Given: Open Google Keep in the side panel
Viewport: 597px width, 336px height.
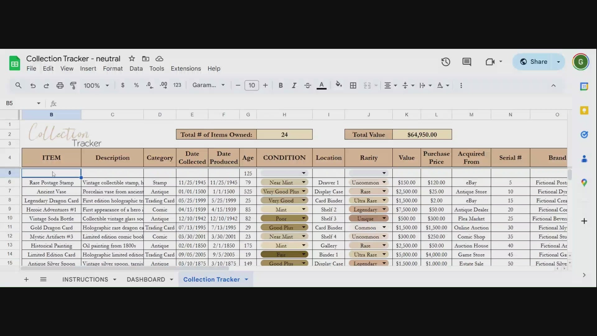Looking at the screenshot, I should click(584, 110).
